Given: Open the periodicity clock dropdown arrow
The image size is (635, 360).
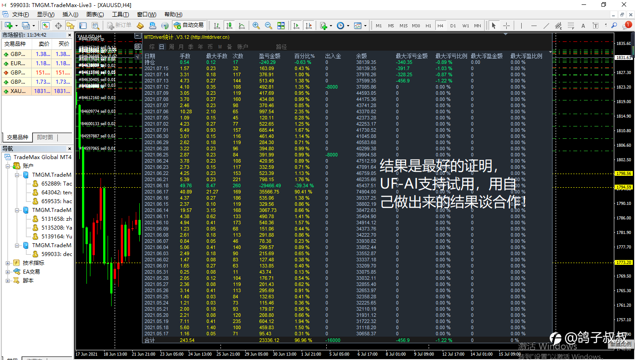Looking at the screenshot, I should (348, 26).
